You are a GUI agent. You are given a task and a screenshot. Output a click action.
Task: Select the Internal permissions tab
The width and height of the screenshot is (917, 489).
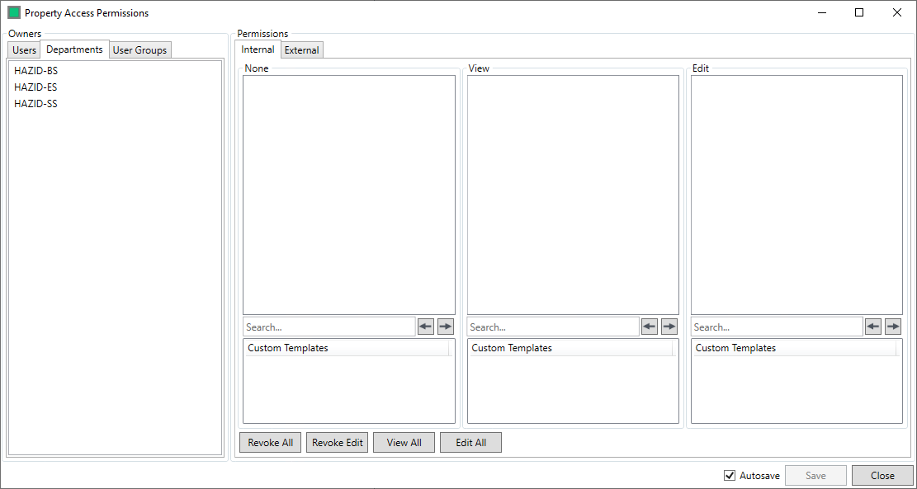[x=258, y=49]
